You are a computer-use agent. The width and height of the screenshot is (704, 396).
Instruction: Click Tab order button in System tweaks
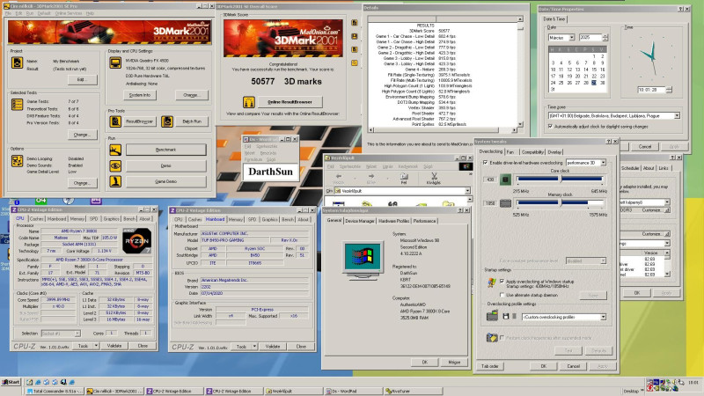tap(490, 366)
